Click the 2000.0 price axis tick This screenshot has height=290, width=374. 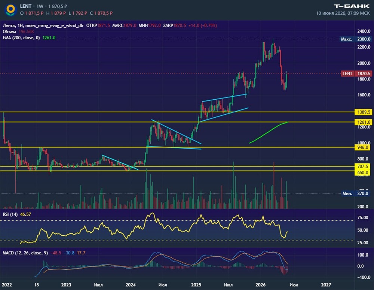pos(364,63)
